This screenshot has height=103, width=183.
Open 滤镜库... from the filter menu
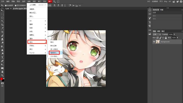click(x=37, y=9)
